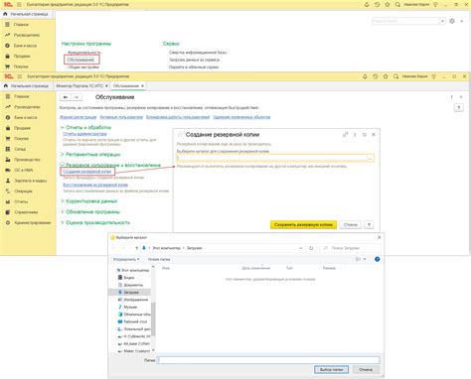
Task: Click Отмена in Создание резервной копии dialog
Action: click(x=351, y=225)
